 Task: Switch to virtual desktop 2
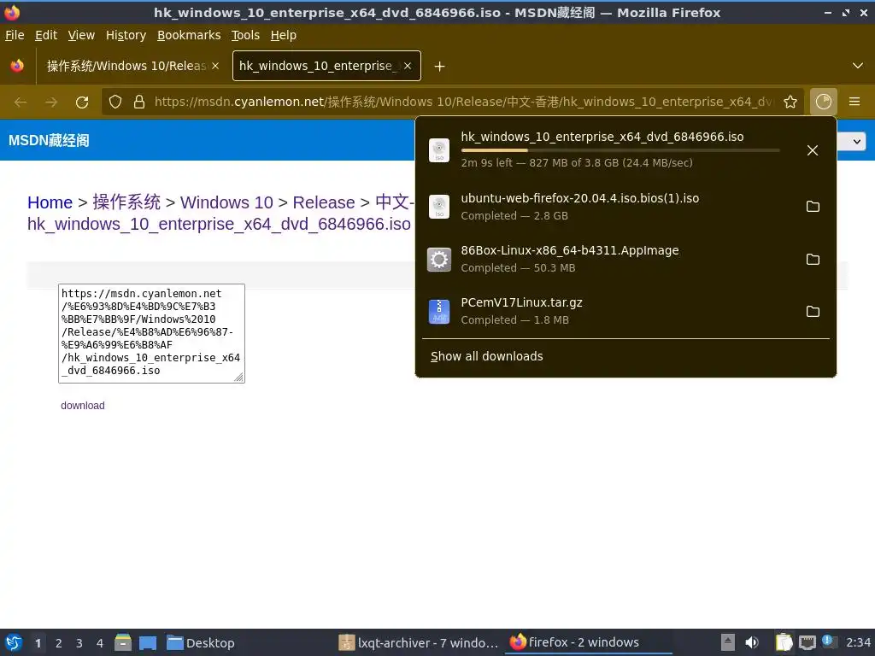(x=59, y=643)
